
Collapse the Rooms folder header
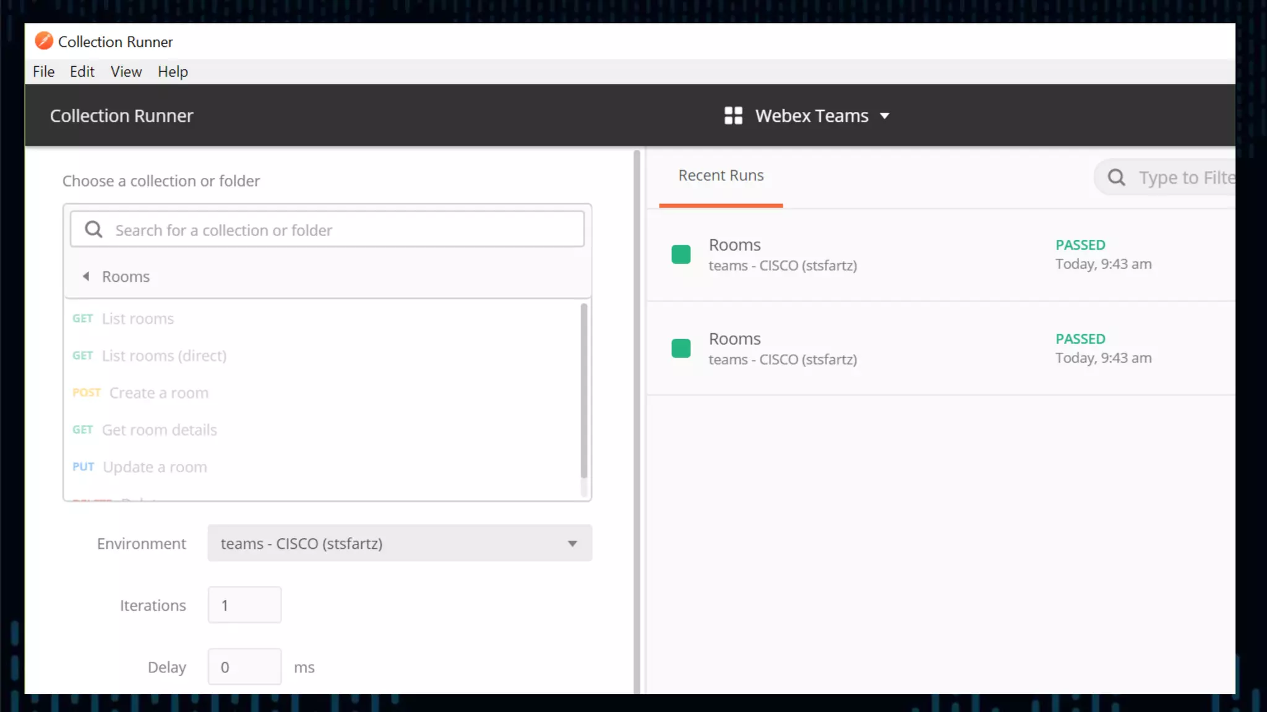coord(126,277)
